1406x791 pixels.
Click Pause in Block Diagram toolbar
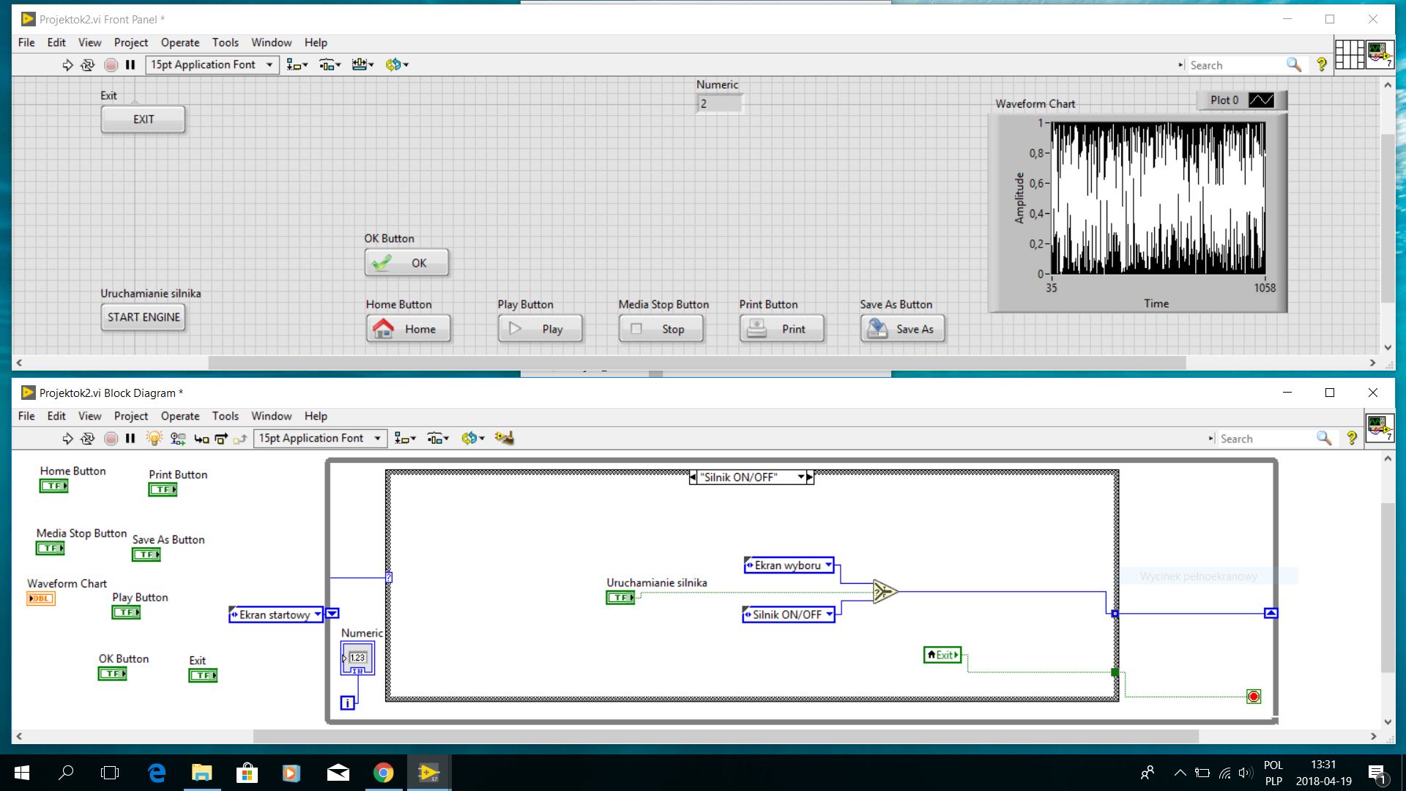pyautogui.click(x=130, y=439)
